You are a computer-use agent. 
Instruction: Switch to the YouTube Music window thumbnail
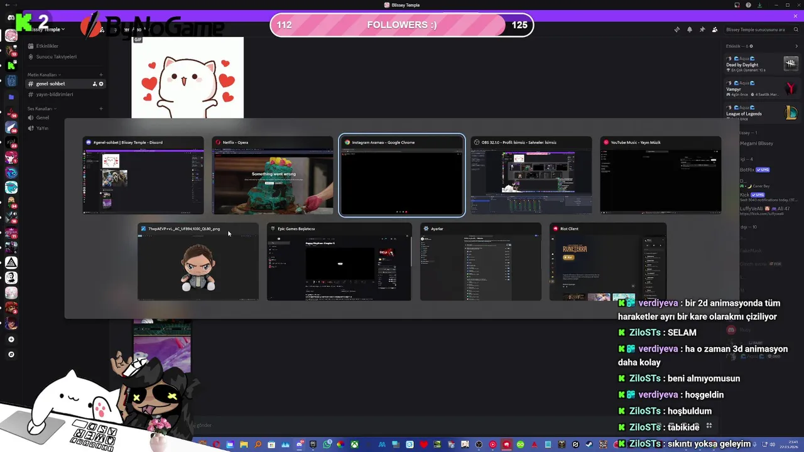[661, 176]
